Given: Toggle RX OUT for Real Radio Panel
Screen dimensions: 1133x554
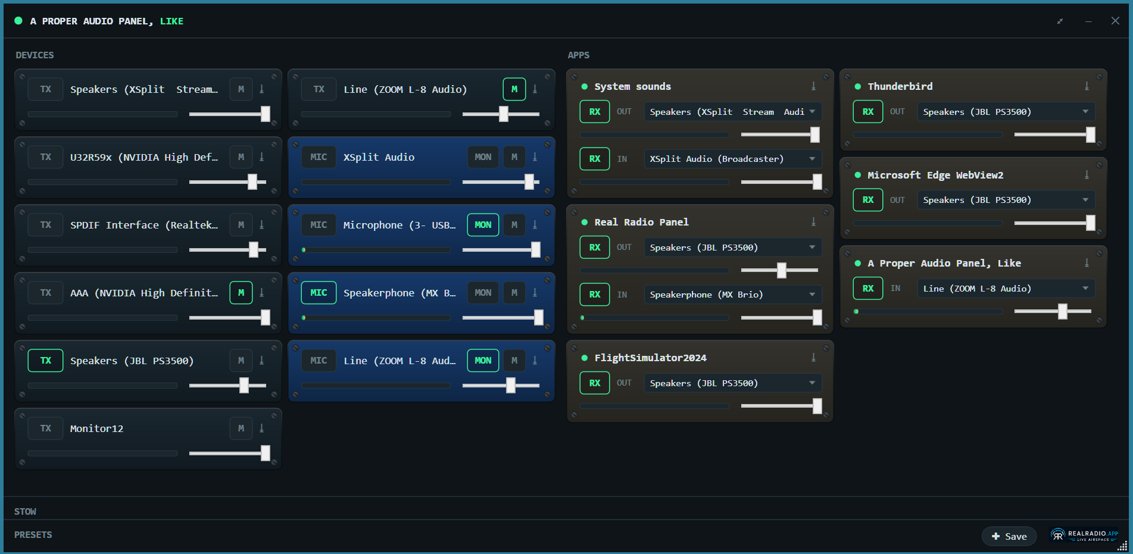Looking at the screenshot, I should 595,248.
